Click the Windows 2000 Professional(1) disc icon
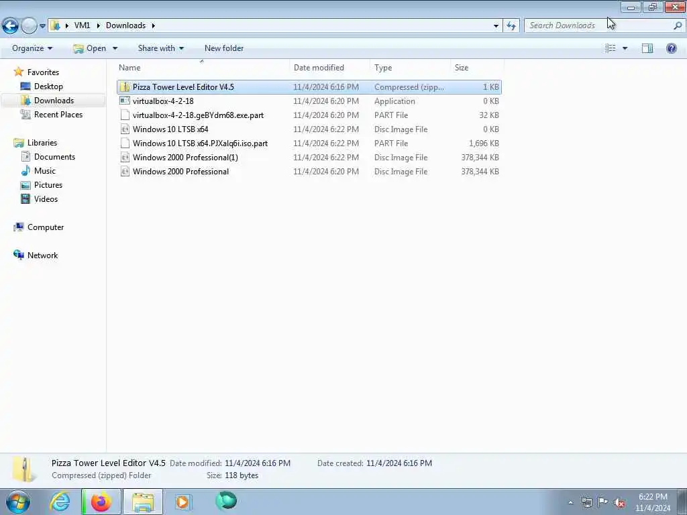 pos(125,157)
